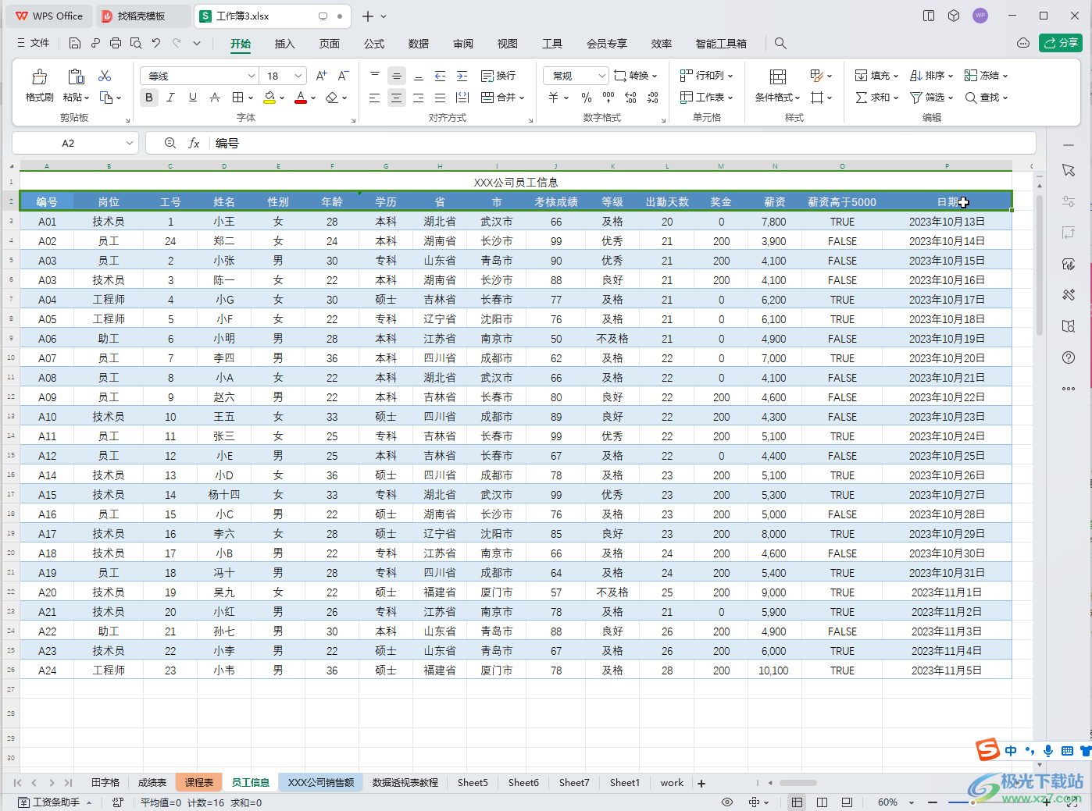This screenshot has width=1092, height=811.
Task: Click the Save icon in the quick toolbar
Action: pyautogui.click(x=75, y=44)
